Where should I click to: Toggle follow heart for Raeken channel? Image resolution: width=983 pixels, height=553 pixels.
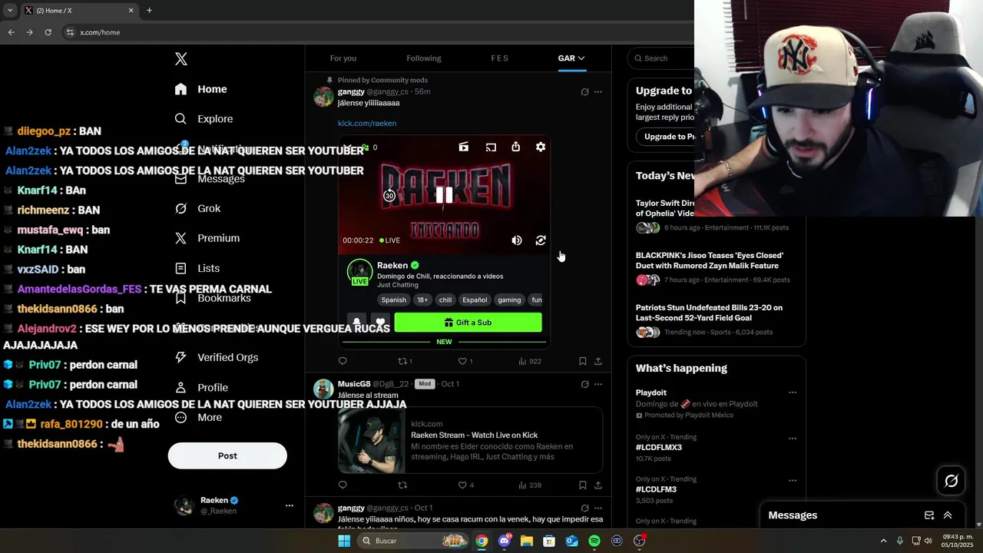pyautogui.click(x=380, y=323)
